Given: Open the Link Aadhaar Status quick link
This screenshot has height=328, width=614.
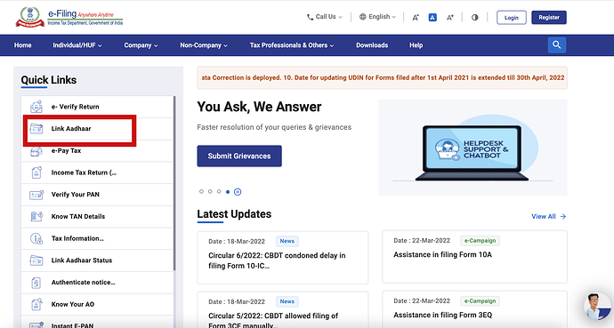Looking at the screenshot, I should coord(97,260).
